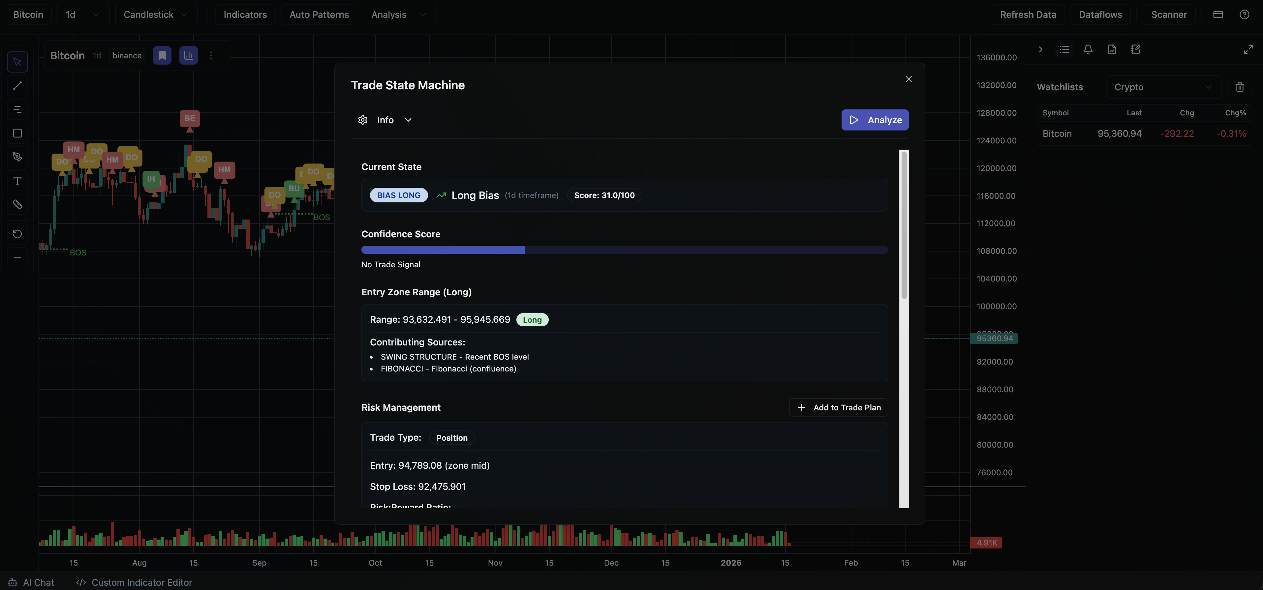Open the Candlestick chart type dropdown

[155, 15]
